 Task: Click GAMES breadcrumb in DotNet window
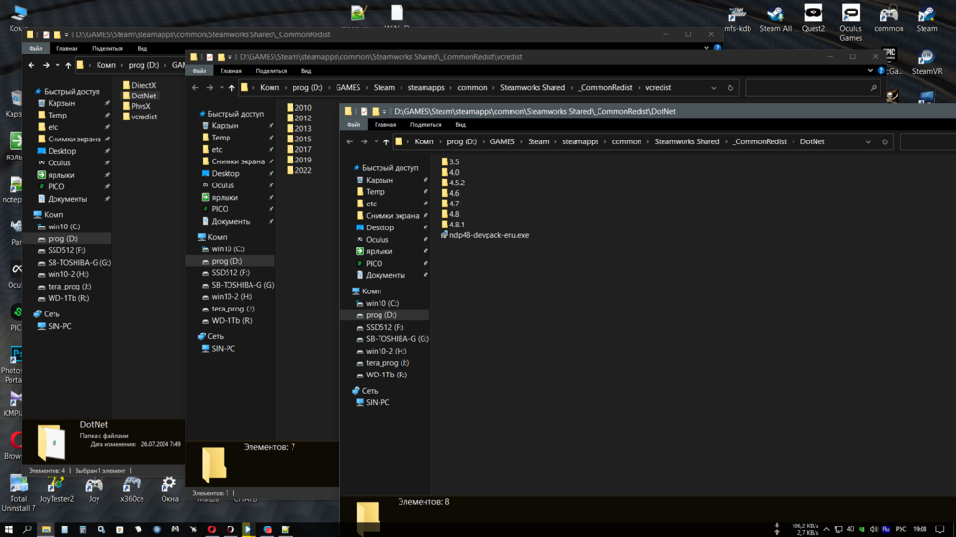[503, 142]
